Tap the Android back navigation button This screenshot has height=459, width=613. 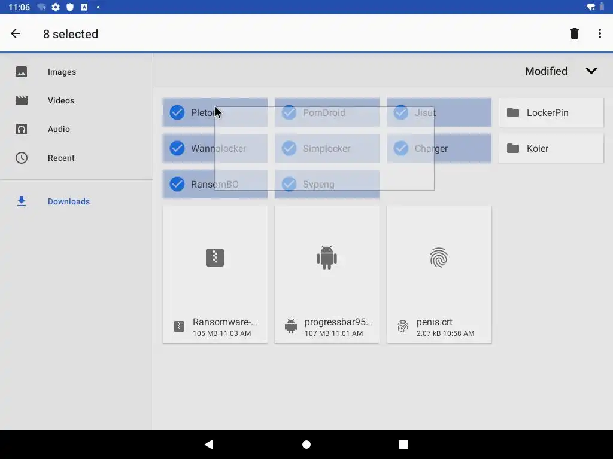(x=209, y=445)
